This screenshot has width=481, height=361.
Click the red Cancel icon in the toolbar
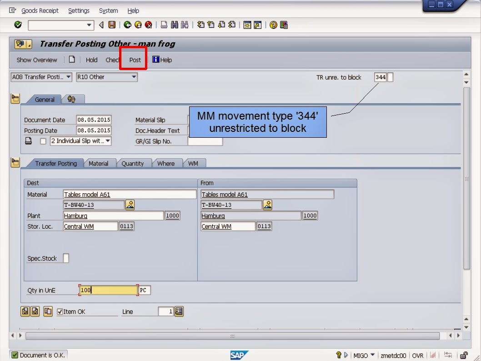click(149, 25)
